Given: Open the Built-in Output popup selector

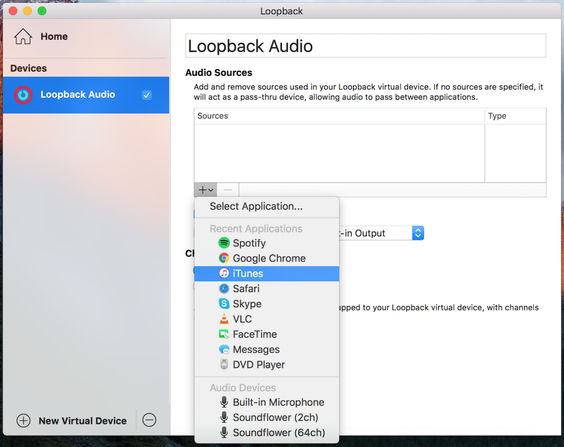Looking at the screenshot, I should click(x=418, y=233).
